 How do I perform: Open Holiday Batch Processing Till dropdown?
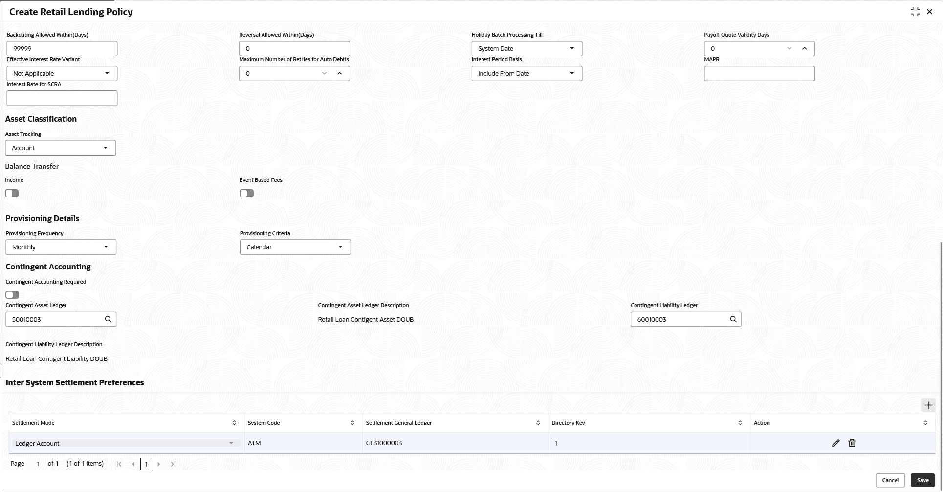(526, 48)
